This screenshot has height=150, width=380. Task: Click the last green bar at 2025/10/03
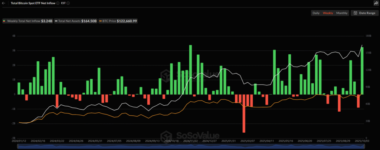pos(362,71)
